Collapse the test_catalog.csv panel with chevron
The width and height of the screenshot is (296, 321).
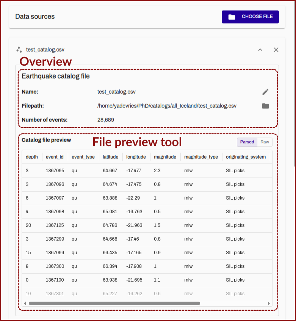pyautogui.click(x=260, y=50)
